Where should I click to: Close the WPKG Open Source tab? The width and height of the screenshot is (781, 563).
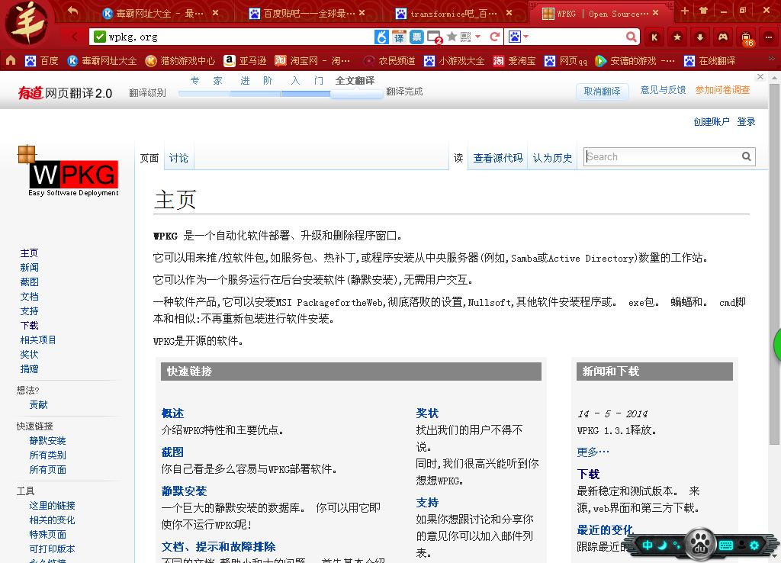tap(655, 12)
